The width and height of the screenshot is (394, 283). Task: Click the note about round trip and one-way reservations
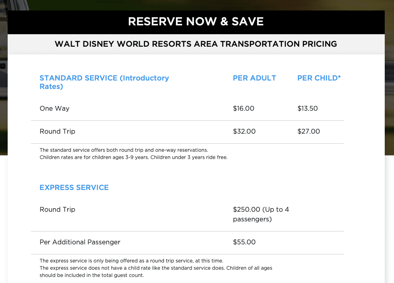pyautogui.click(x=123, y=150)
